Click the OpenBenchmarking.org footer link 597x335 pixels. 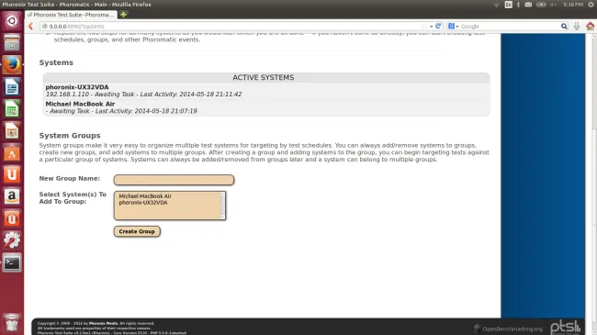pos(508,329)
